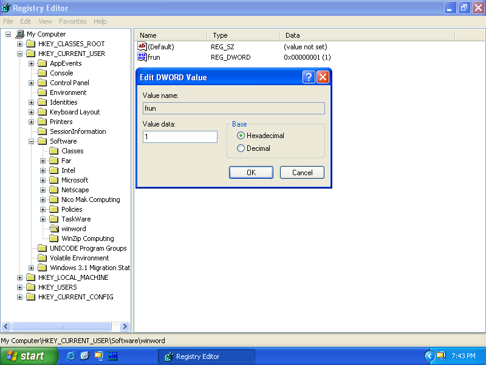This screenshot has height=365, width=486.
Task: Expand the AppEvents key
Action: click(32, 64)
